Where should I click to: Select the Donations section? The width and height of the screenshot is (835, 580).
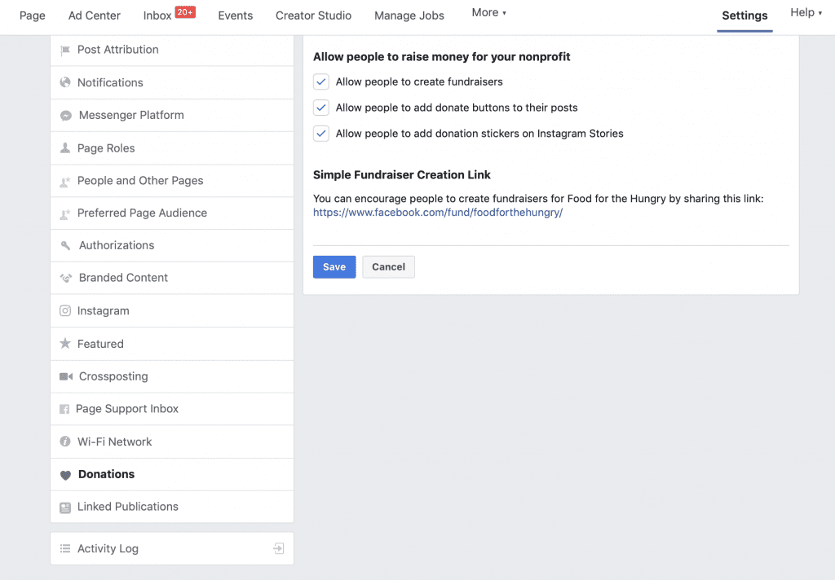coord(172,475)
